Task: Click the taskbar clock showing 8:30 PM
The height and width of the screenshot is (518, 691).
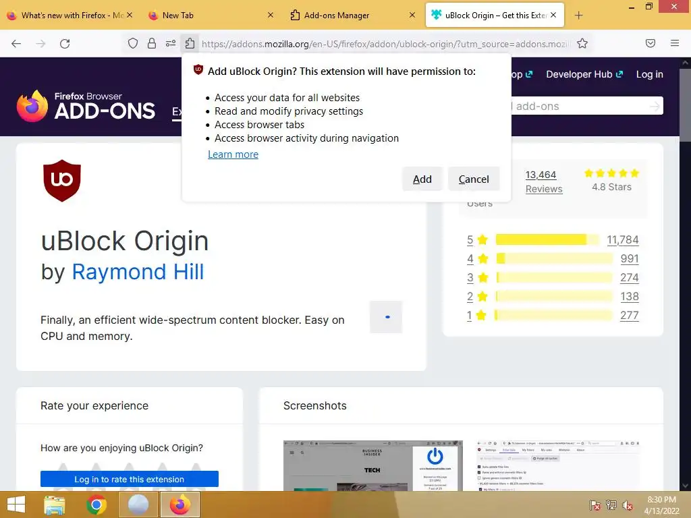Action: (661, 505)
